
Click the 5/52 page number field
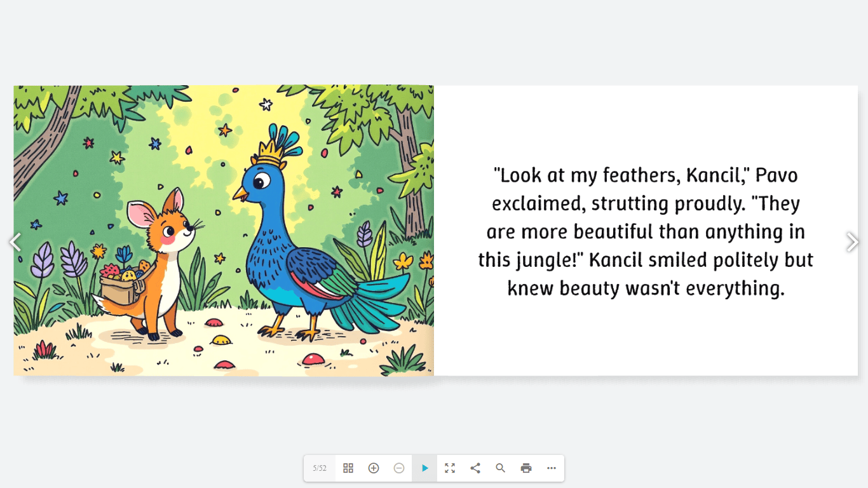click(320, 468)
